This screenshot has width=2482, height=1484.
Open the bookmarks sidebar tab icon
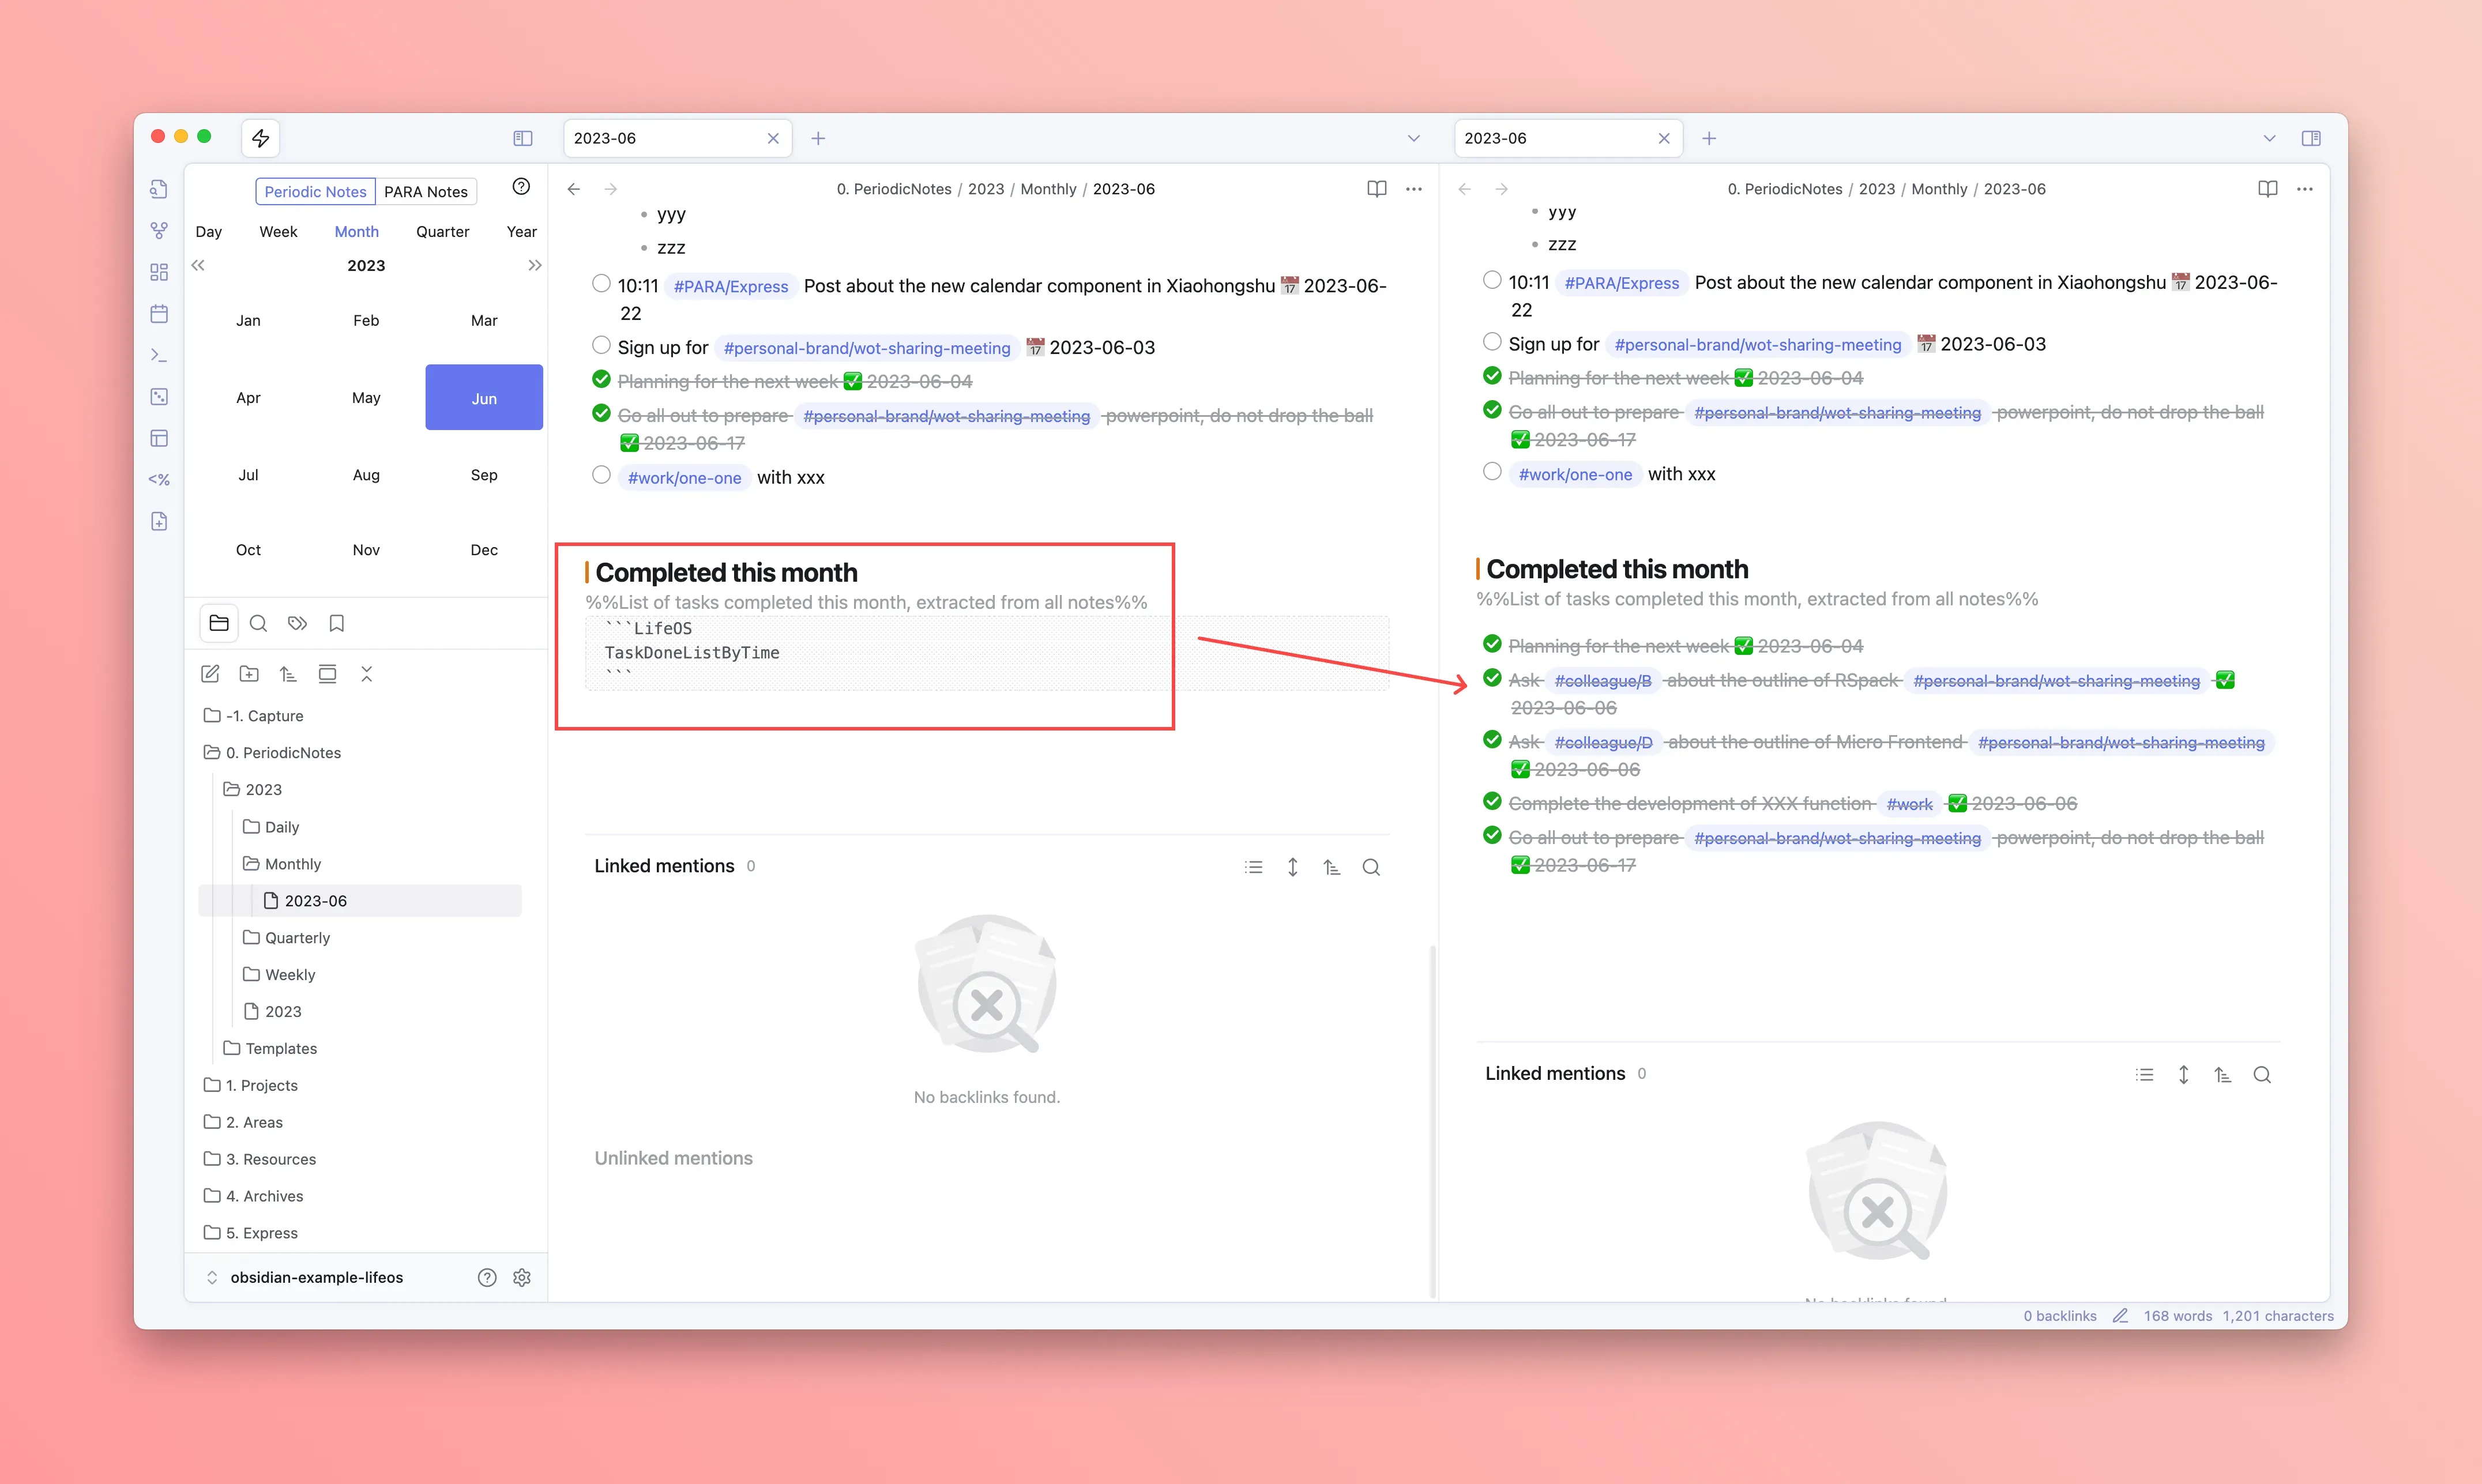coord(337,623)
